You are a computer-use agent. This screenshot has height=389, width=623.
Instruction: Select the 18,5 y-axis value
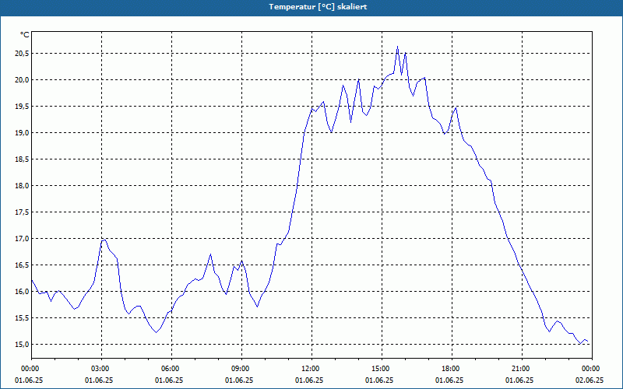[x=22, y=159]
